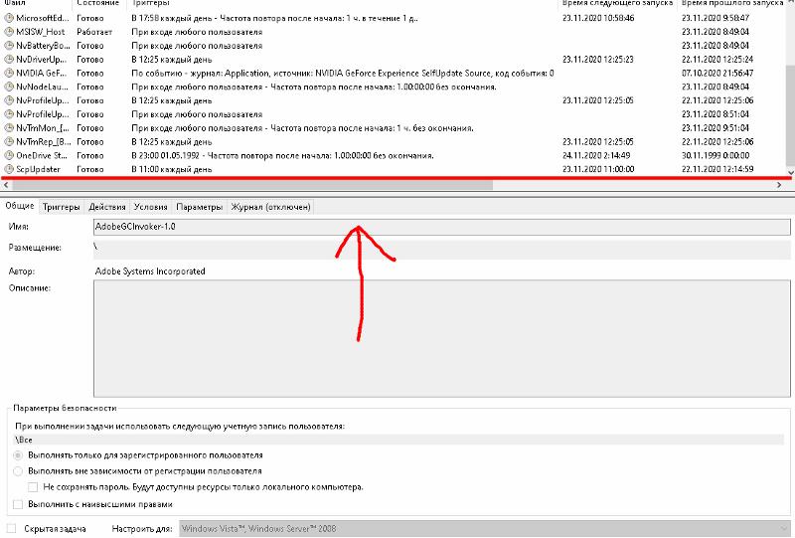This screenshot has height=538, width=795.
Task: Click the MSISW_Host task icon
Action: 9,32
